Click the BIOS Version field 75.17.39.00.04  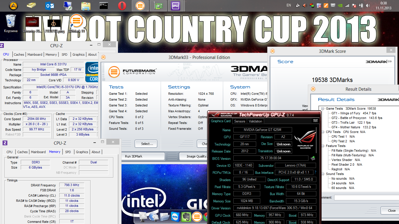(270, 158)
